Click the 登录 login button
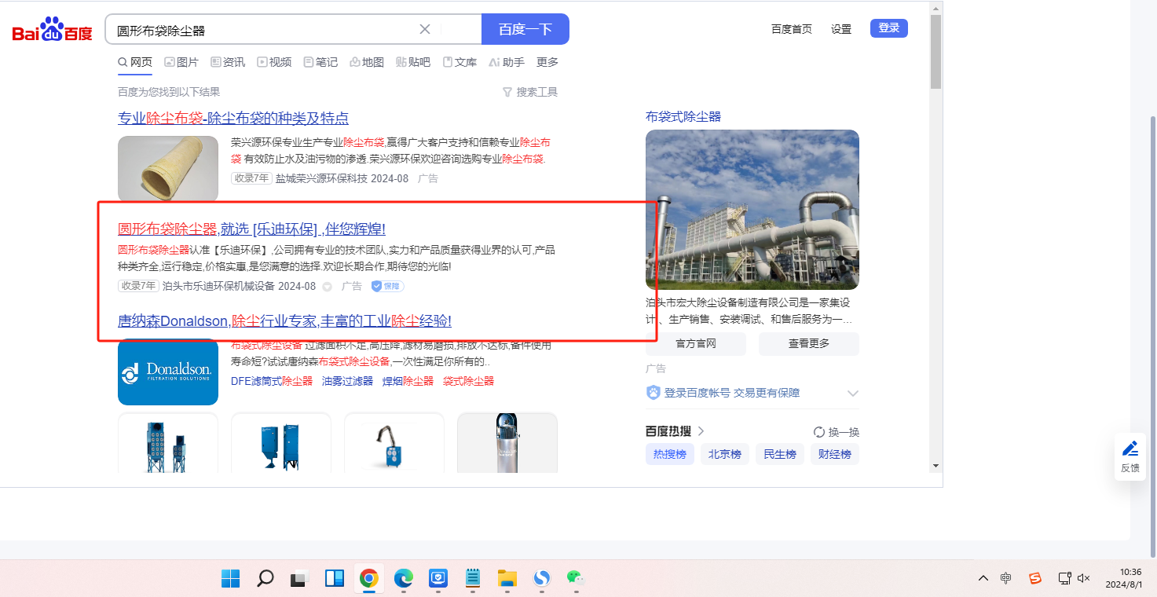The height and width of the screenshot is (597, 1157). click(889, 28)
